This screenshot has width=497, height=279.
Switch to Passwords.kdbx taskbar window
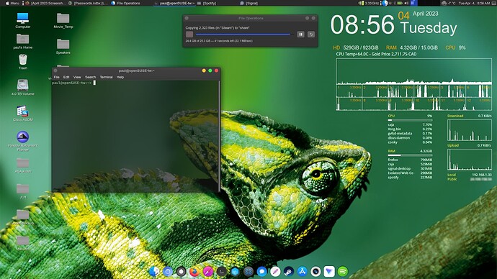pos(88,3)
